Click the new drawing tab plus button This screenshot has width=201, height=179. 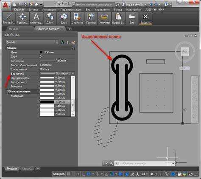click(70, 29)
